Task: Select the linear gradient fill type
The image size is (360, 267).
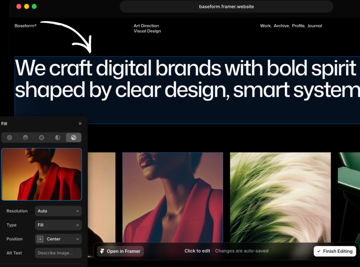Action: tap(25, 137)
